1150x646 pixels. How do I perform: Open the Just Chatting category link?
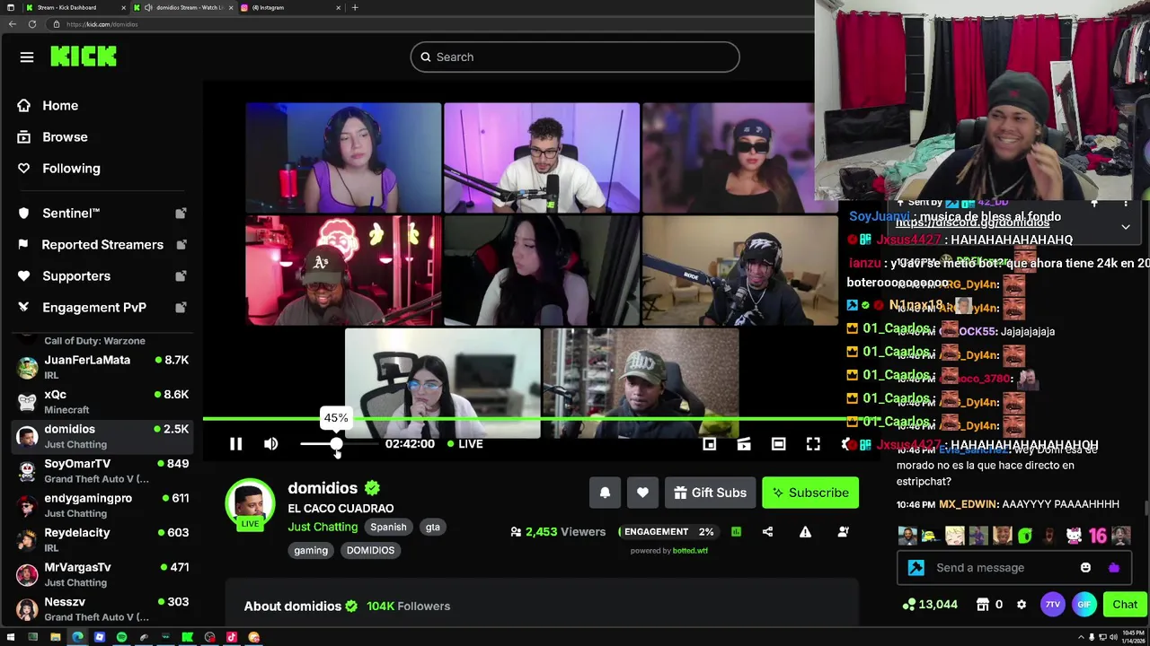point(323,527)
